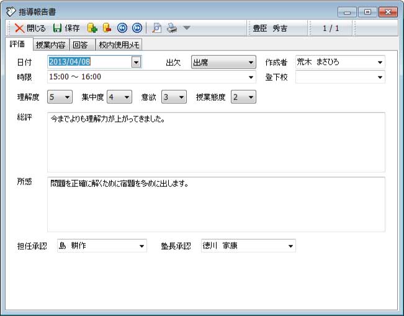Delete record with the red minus document icon

(x=107, y=28)
